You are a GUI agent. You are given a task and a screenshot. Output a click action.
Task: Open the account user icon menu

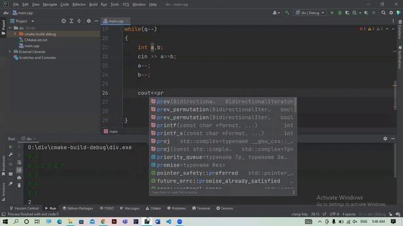pos(276,13)
